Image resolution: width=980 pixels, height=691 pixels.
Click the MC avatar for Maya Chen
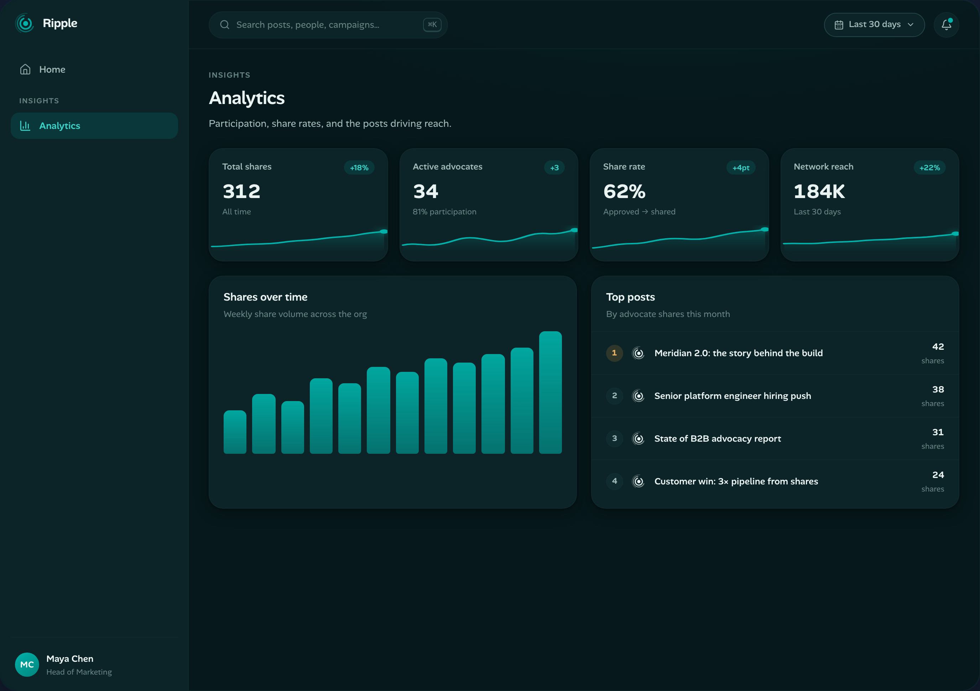click(27, 665)
